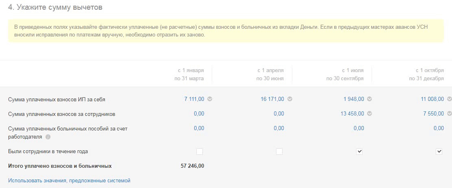The image size is (452, 188).
Task: Click fourth-quarter sick-pay 0,00 value
Action: tap(439, 128)
